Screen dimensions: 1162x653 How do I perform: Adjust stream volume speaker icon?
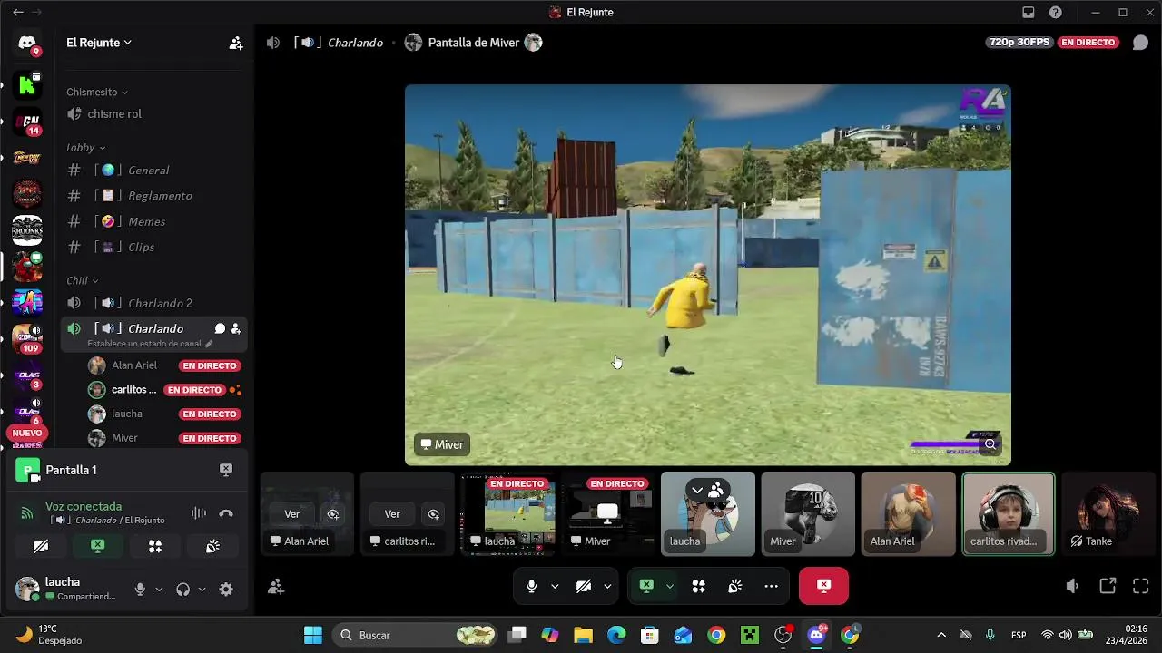[1072, 587]
